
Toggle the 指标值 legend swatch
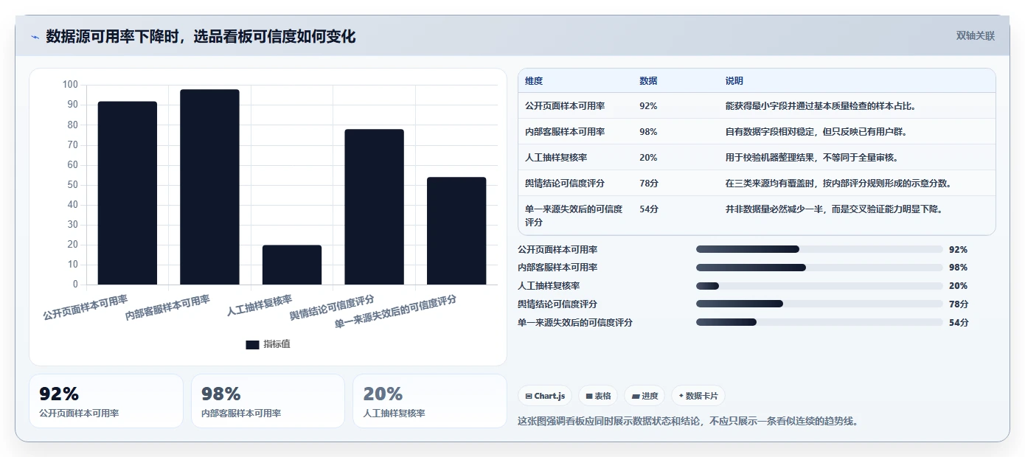pos(252,344)
